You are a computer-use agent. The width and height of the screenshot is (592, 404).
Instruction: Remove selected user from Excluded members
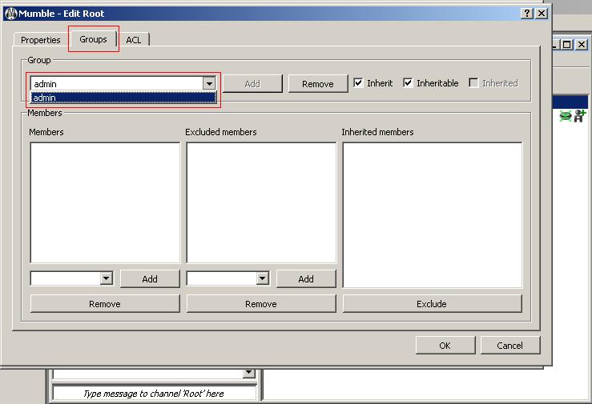point(261,304)
